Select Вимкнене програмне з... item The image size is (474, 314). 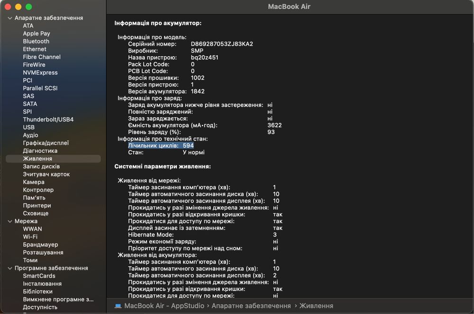pos(58,299)
